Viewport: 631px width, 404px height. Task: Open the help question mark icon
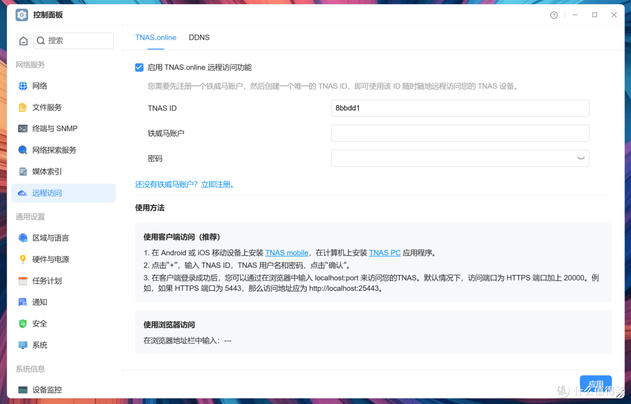pyautogui.click(x=554, y=15)
